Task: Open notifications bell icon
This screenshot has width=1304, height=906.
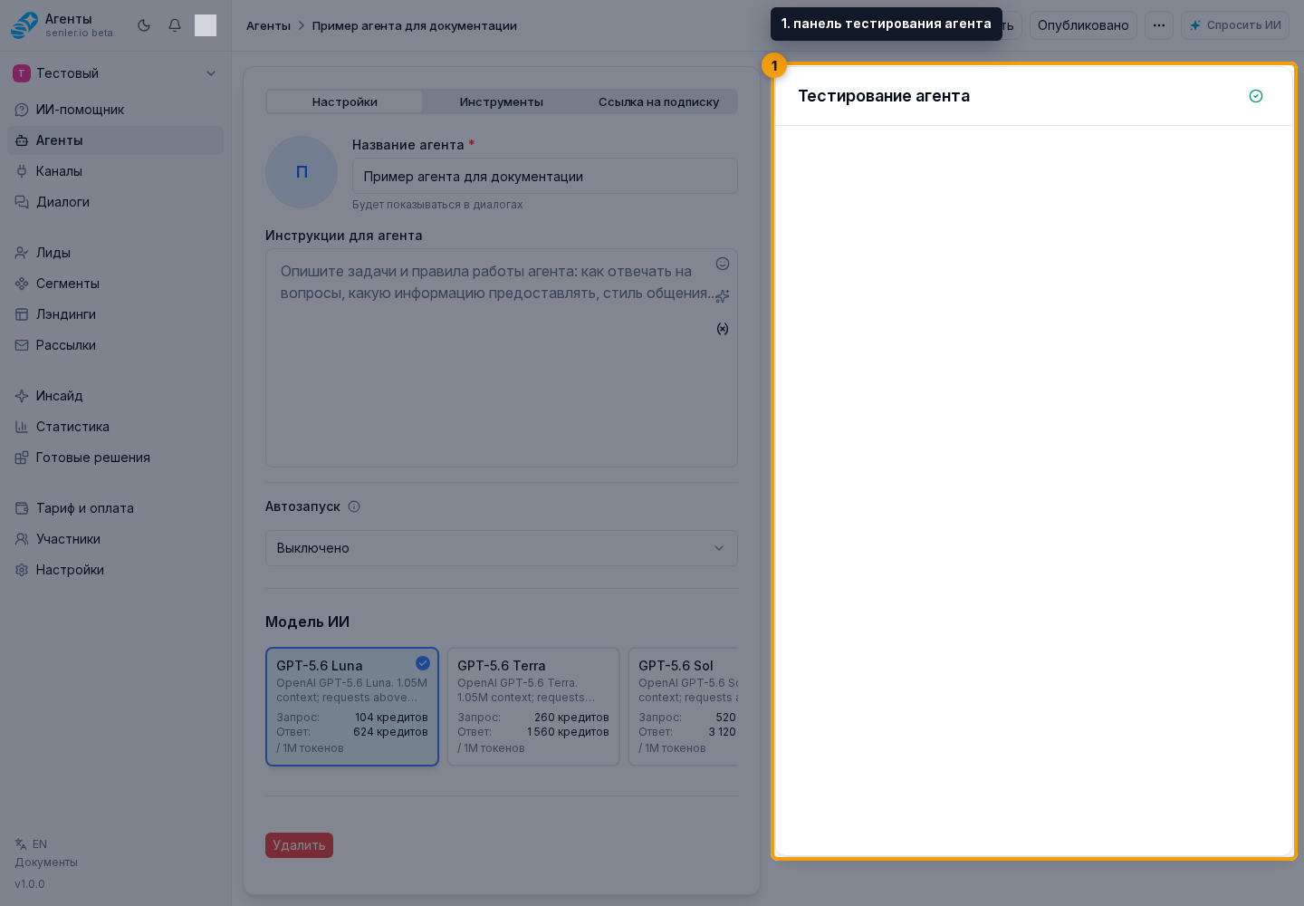Action: point(175,25)
